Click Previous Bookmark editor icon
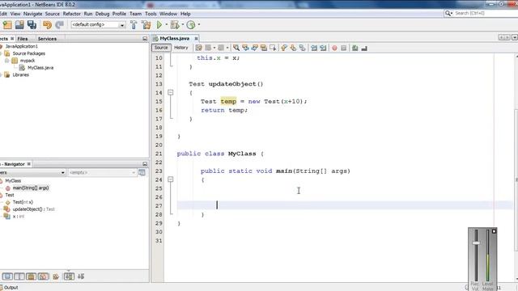Image resolution: width=518 pixels, height=291 pixels. coord(284,48)
